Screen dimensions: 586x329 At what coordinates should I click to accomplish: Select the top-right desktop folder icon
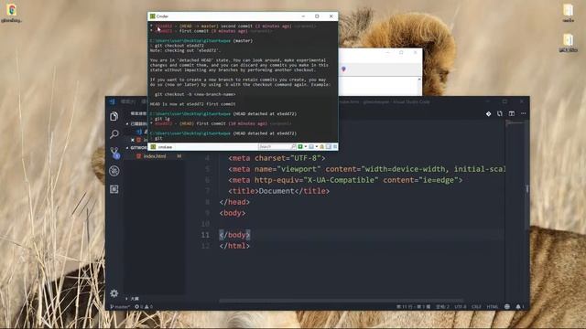568,12
